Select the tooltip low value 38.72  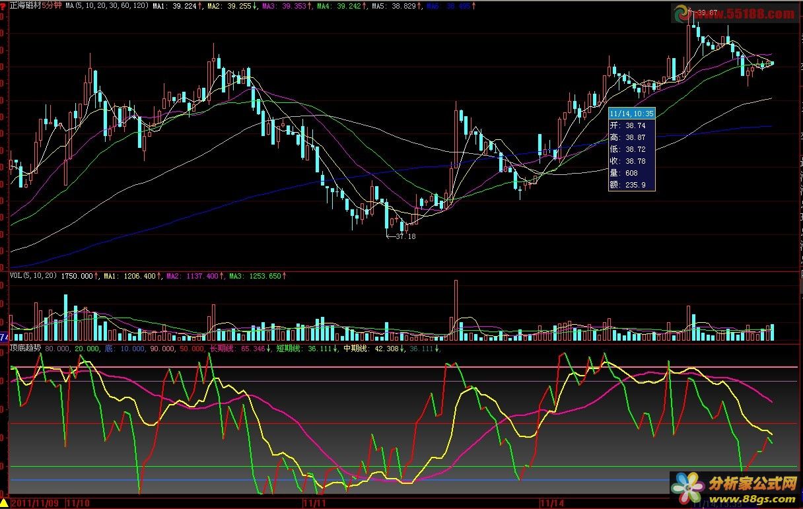(x=637, y=149)
